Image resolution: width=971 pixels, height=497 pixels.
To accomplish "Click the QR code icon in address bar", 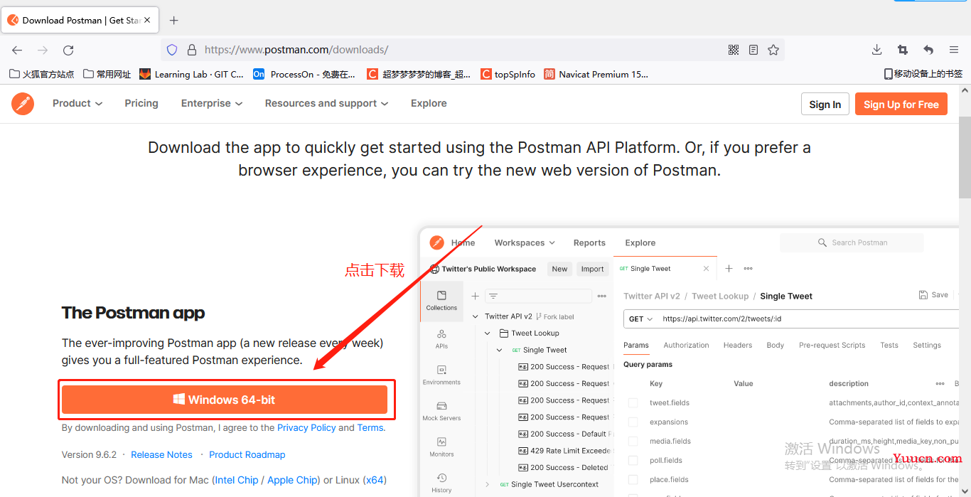I will [x=734, y=50].
